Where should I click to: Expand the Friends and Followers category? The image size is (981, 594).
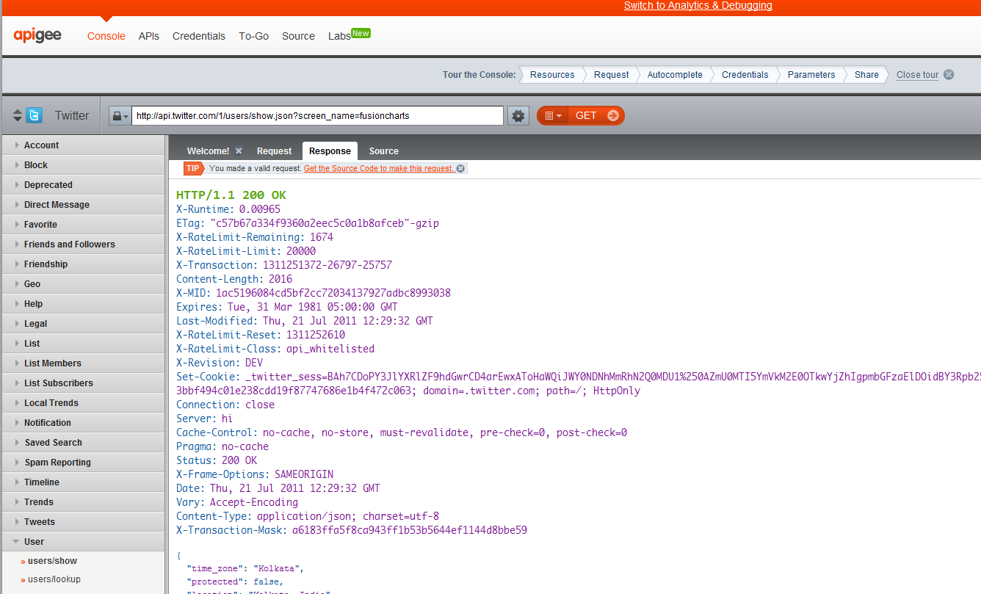coord(69,245)
